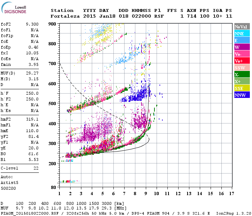Click the fxI value 10.05

pos(32,53)
